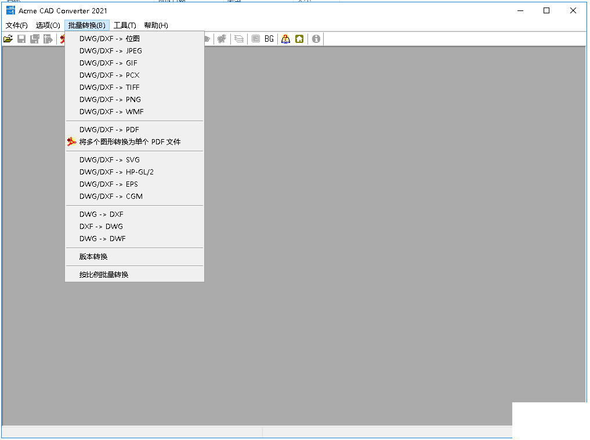Choose DWG/DXF -> PCX conversion

[135, 75]
